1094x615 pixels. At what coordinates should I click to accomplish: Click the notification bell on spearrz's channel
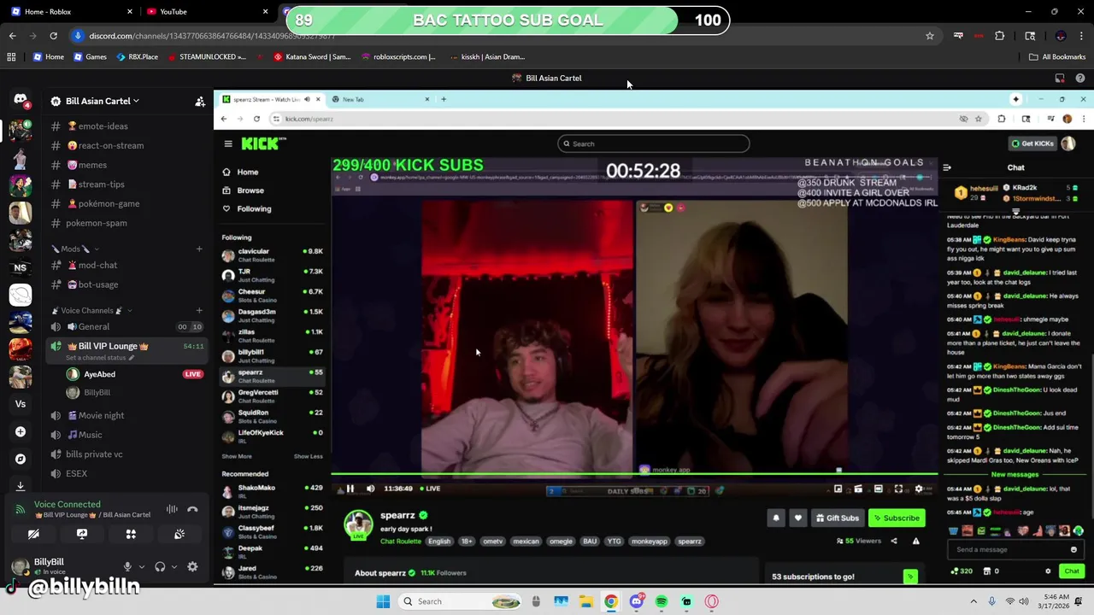[x=776, y=518]
